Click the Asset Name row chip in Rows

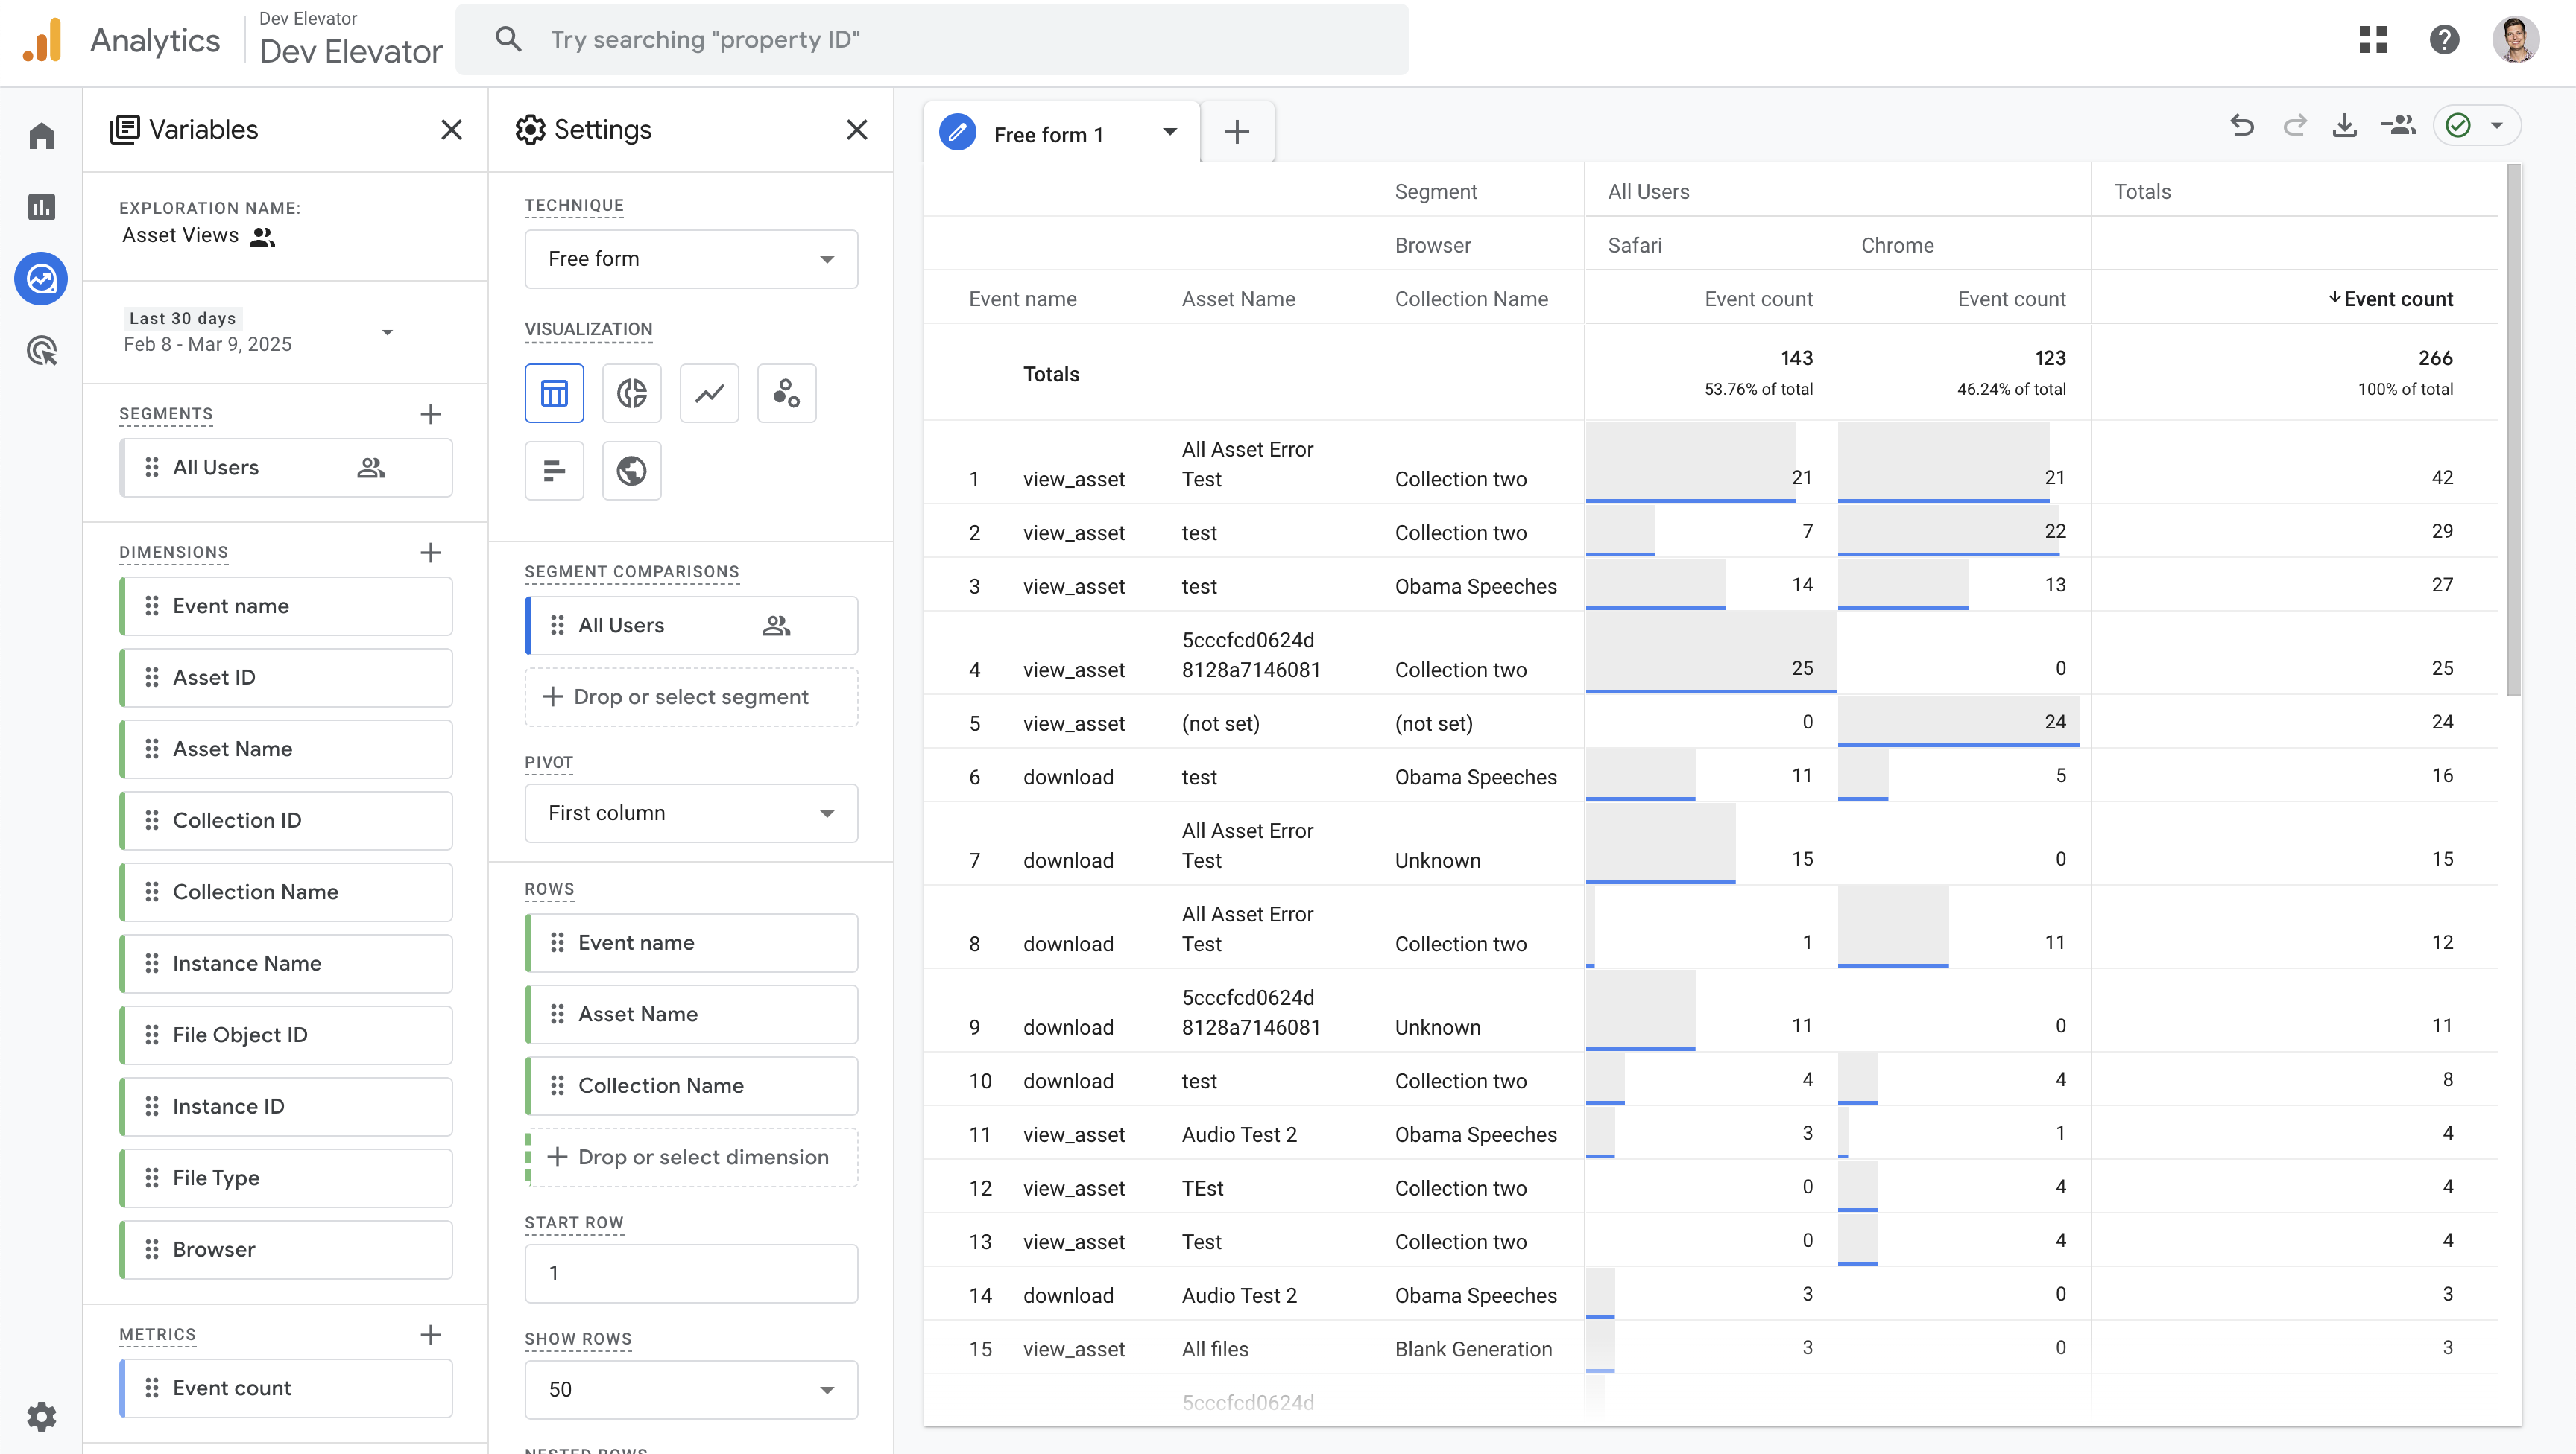(691, 1015)
